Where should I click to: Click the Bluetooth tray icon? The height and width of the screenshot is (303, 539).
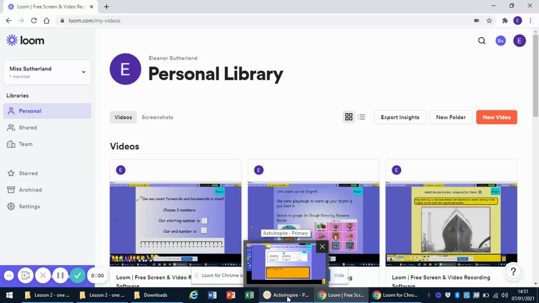point(457,295)
